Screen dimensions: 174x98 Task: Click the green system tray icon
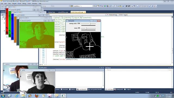[158, 96]
